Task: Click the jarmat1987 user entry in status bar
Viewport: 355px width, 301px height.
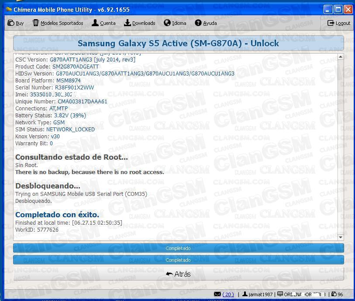Action: (x=258, y=294)
